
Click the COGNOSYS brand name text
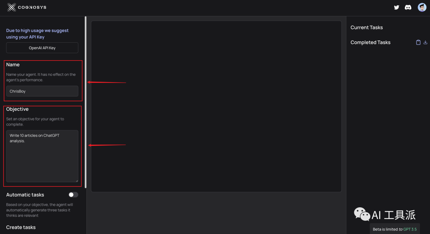(33, 7)
